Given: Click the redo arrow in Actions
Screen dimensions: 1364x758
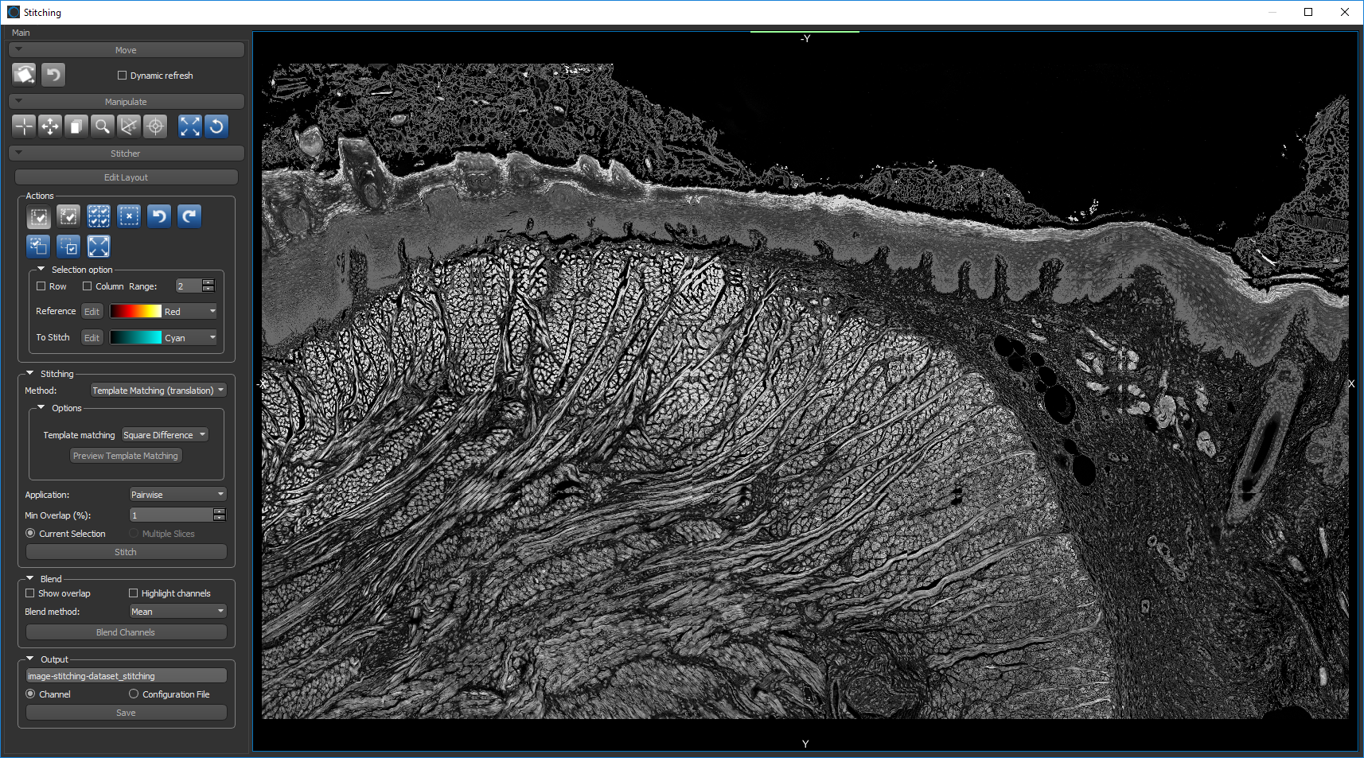Looking at the screenshot, I should (189, 216).
